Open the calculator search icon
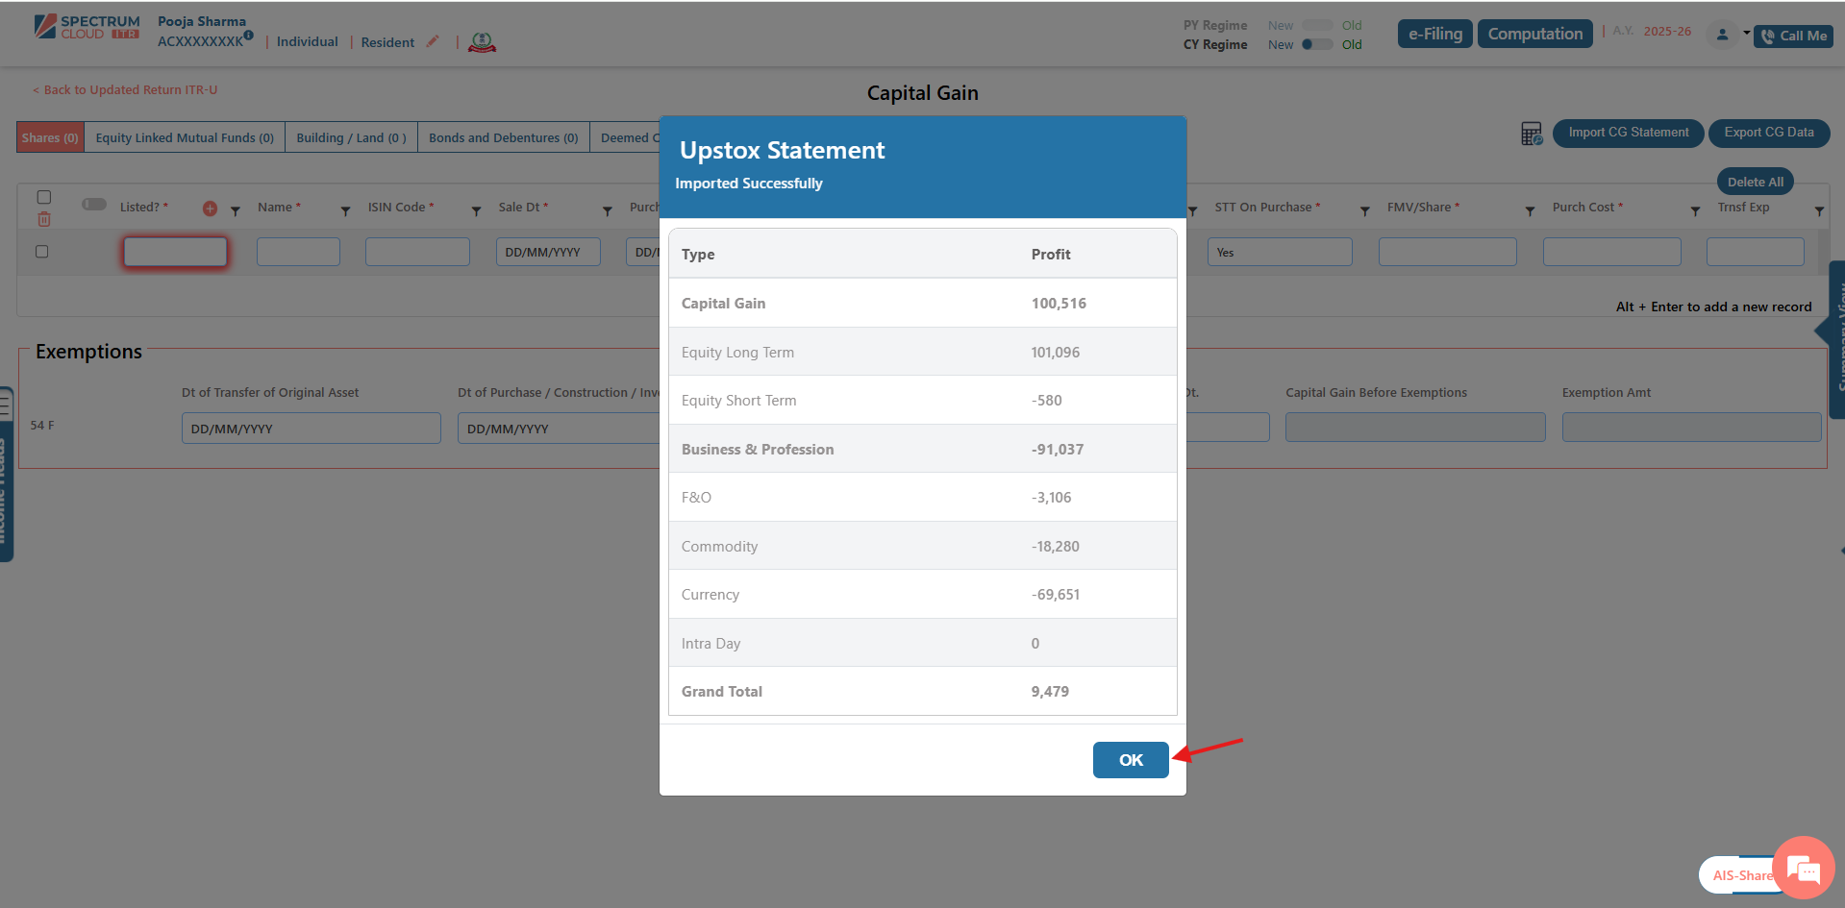The image size is (1845, 908). [x=1531, y=134]
